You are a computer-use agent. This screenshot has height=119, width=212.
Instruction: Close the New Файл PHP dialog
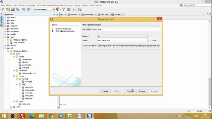(x=160, y=19)
